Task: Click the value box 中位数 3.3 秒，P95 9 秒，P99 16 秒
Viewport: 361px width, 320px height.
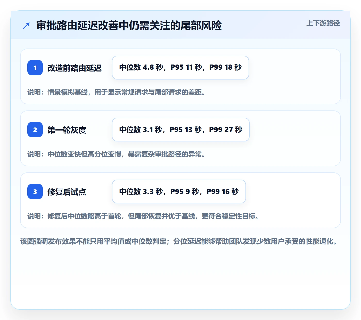Action: tap(179, 191)
